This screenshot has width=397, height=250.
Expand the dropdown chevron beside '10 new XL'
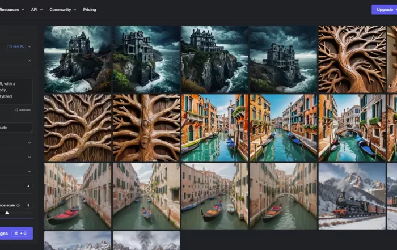29,46
